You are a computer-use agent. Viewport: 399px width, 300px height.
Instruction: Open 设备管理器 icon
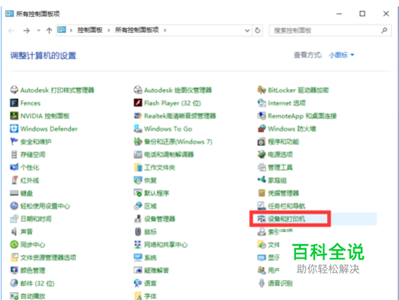click(138, 219)
